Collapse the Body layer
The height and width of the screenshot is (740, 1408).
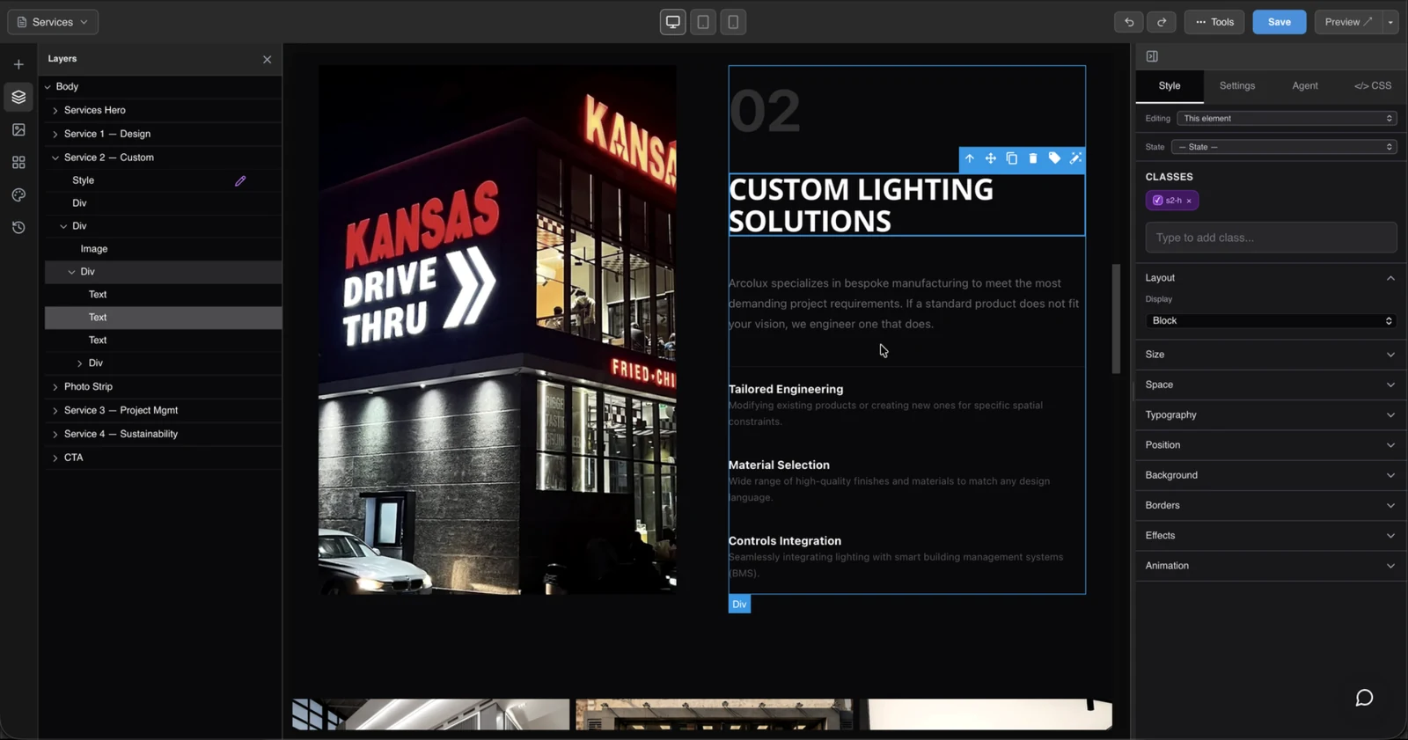48,87
